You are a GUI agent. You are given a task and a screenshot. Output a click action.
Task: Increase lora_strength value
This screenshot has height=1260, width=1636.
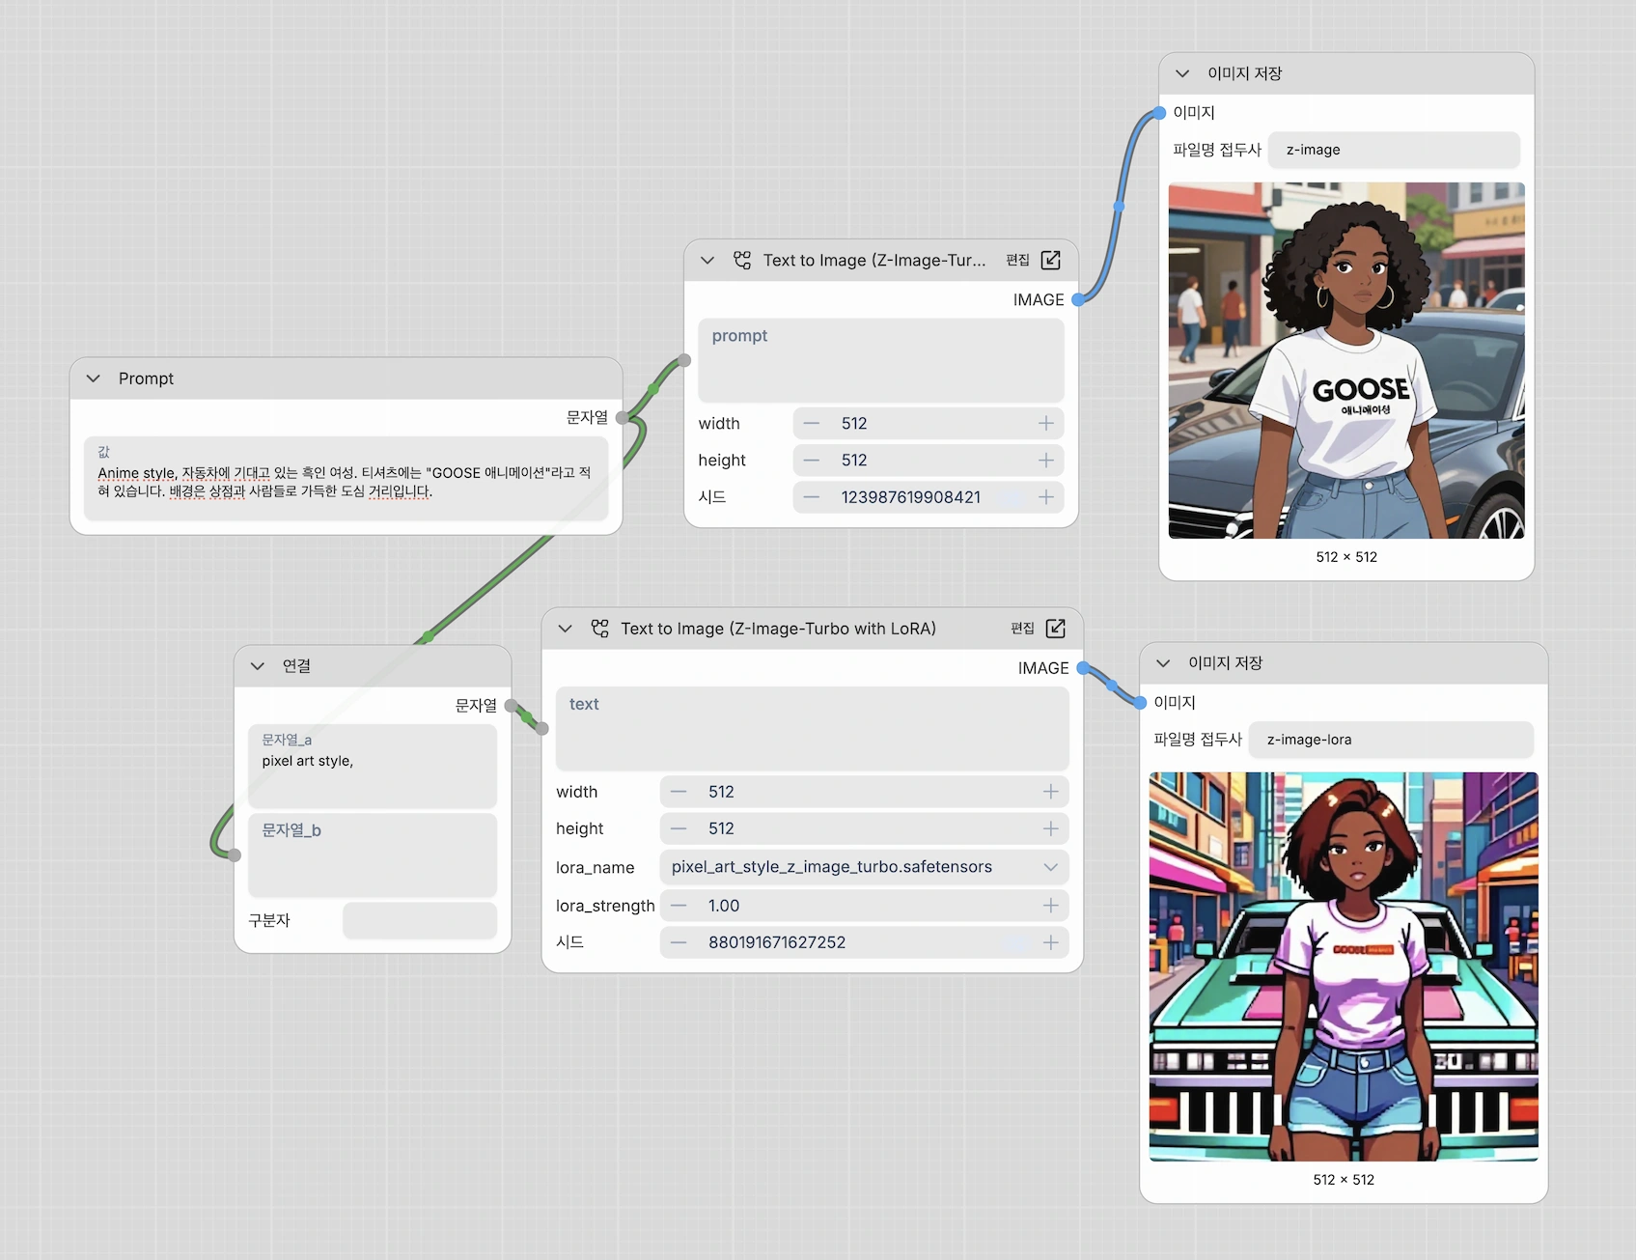point(1051,906)
